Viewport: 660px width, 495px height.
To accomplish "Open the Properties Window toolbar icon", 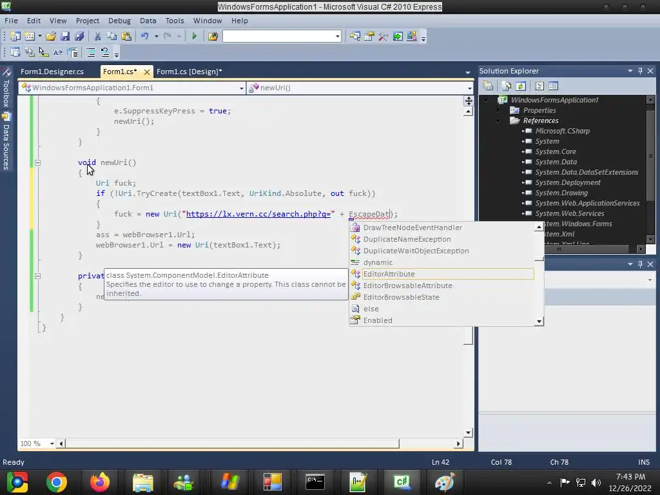I will [x=369, y=36].
